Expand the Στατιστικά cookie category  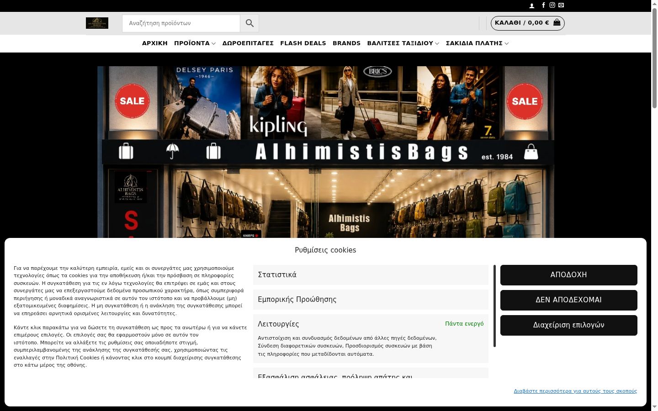point(371,275)
